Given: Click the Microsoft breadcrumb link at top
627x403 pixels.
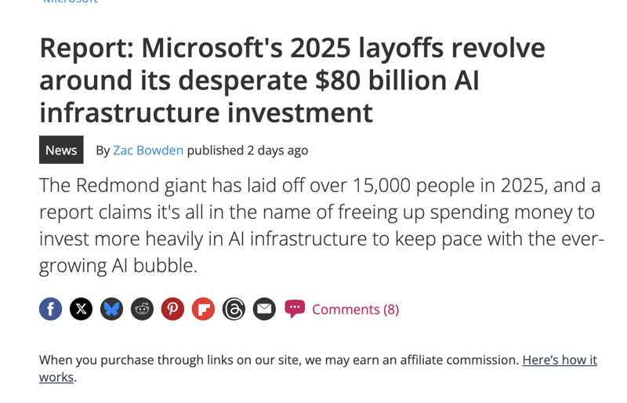Looking at the screenshot, I should click(70, 2).
